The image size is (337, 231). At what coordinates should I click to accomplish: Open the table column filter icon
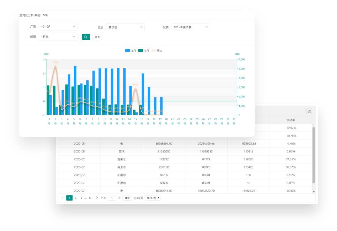coord(309,111)
